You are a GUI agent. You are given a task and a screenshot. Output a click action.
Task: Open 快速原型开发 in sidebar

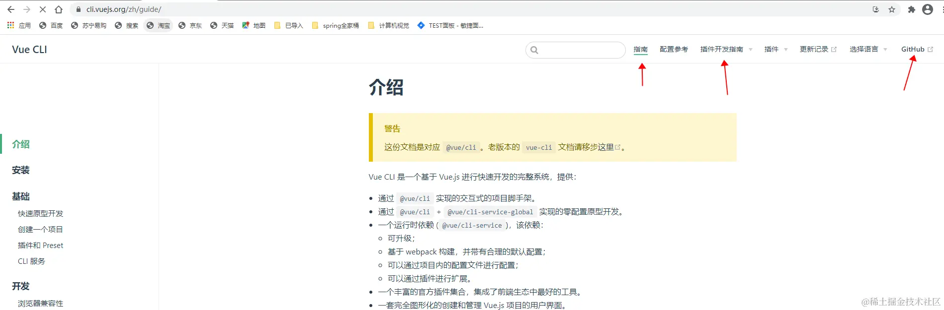[41, 214]
